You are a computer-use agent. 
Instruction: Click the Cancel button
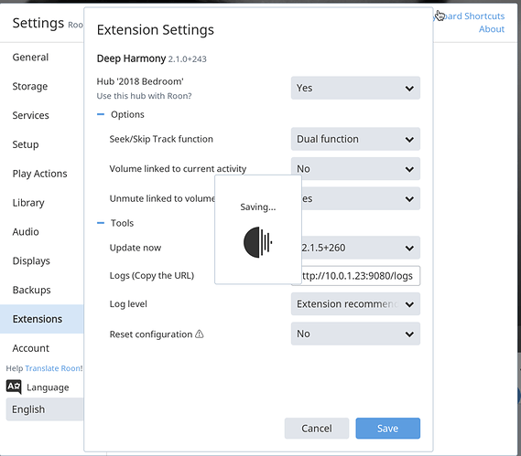pos(317,429)
